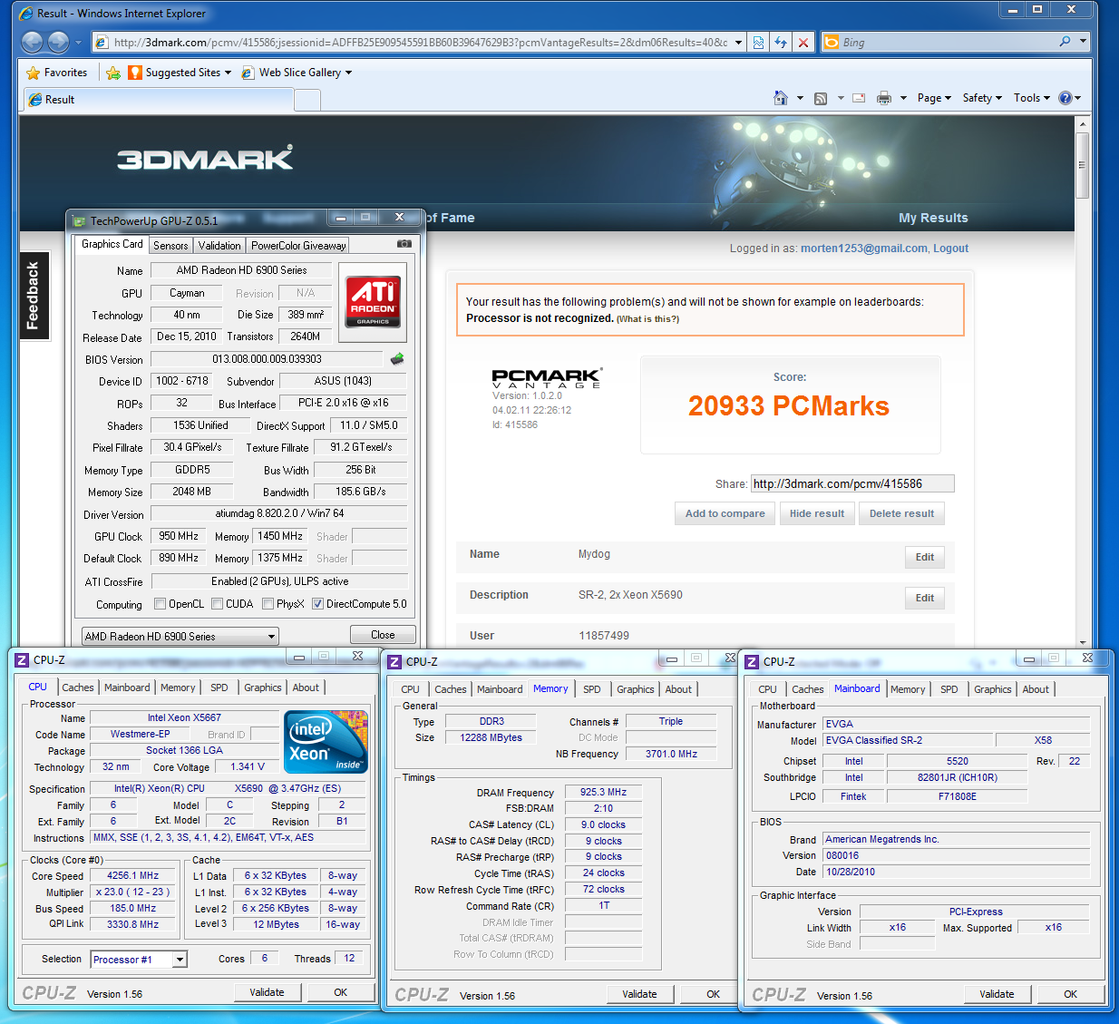The height and width of the screenshot is (1024, 1119).
Task: Open Caches tab in the CPU-Z Processor window
Action: point(78,688)
